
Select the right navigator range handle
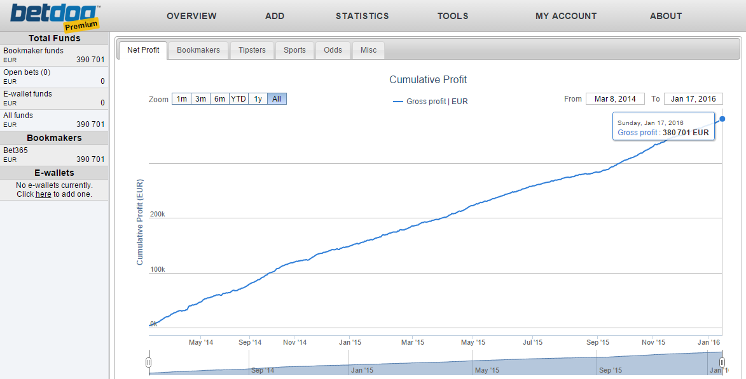pyautogui.click(x=722, y=362)
